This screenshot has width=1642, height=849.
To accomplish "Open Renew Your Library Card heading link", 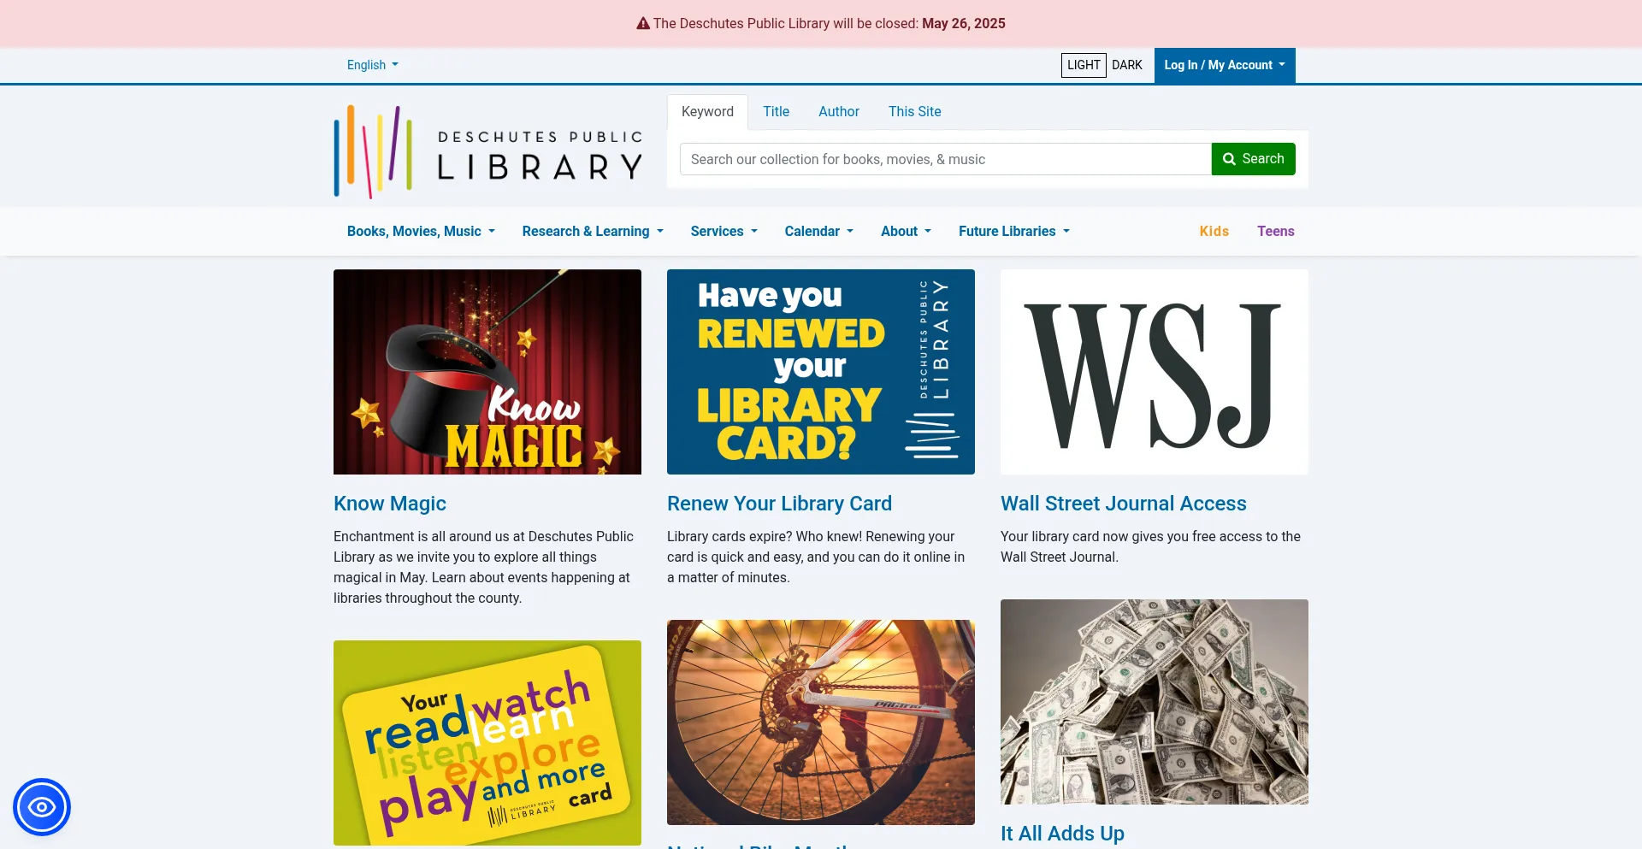I will tap(779, 504).
